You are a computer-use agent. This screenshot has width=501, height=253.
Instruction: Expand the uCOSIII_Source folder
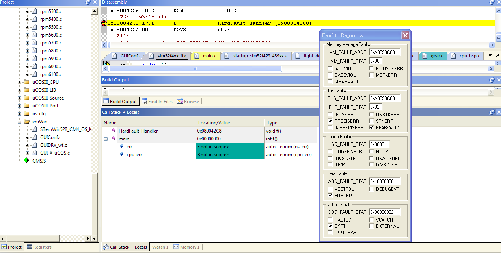tap(19, 98)
